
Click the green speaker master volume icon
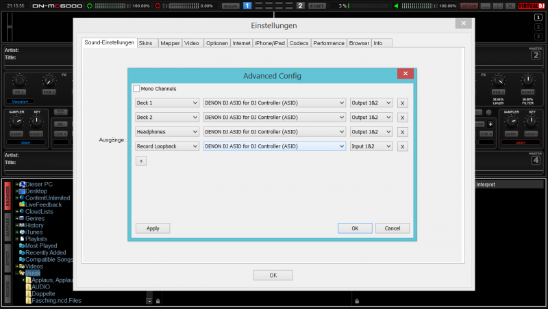[397, 6]
